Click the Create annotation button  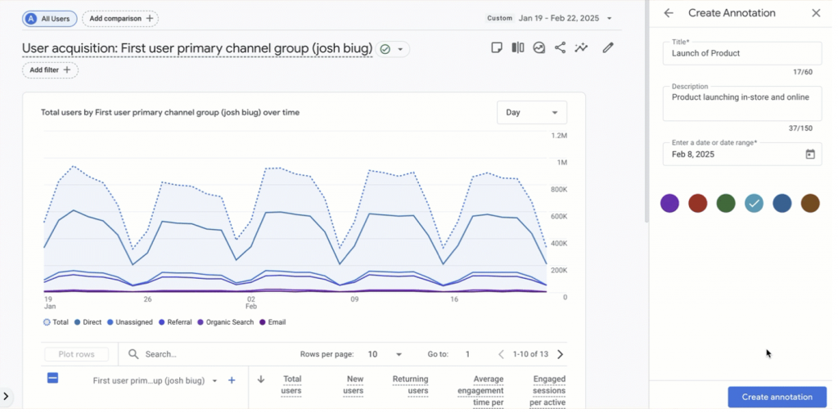[x=777, y=397]
